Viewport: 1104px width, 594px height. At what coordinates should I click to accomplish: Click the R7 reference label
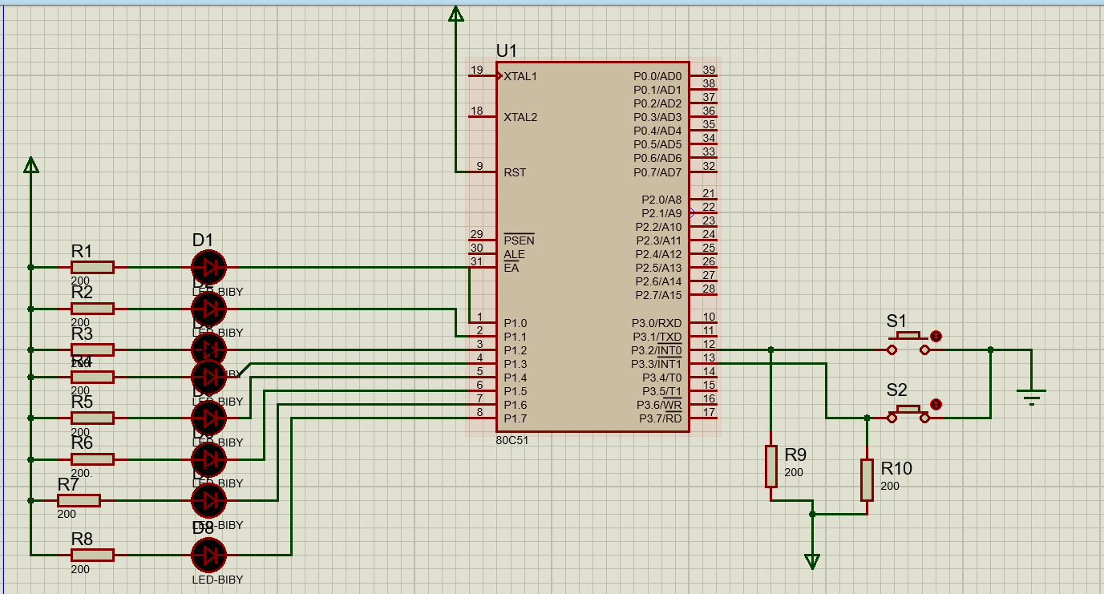click(68, 484)
